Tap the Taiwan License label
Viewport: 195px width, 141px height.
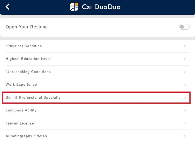point(20,123)
